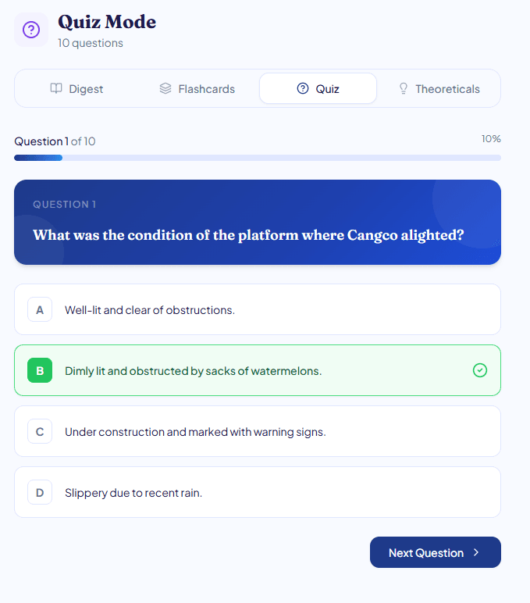This screenshot has height=603, width=530.
Task: Click the quiz progress bar
Action: coord(258,158)
